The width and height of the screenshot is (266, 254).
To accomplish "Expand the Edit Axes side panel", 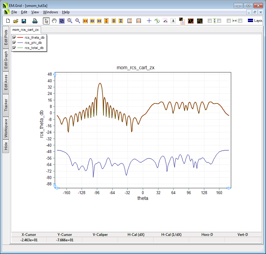I will pos(6,83).
